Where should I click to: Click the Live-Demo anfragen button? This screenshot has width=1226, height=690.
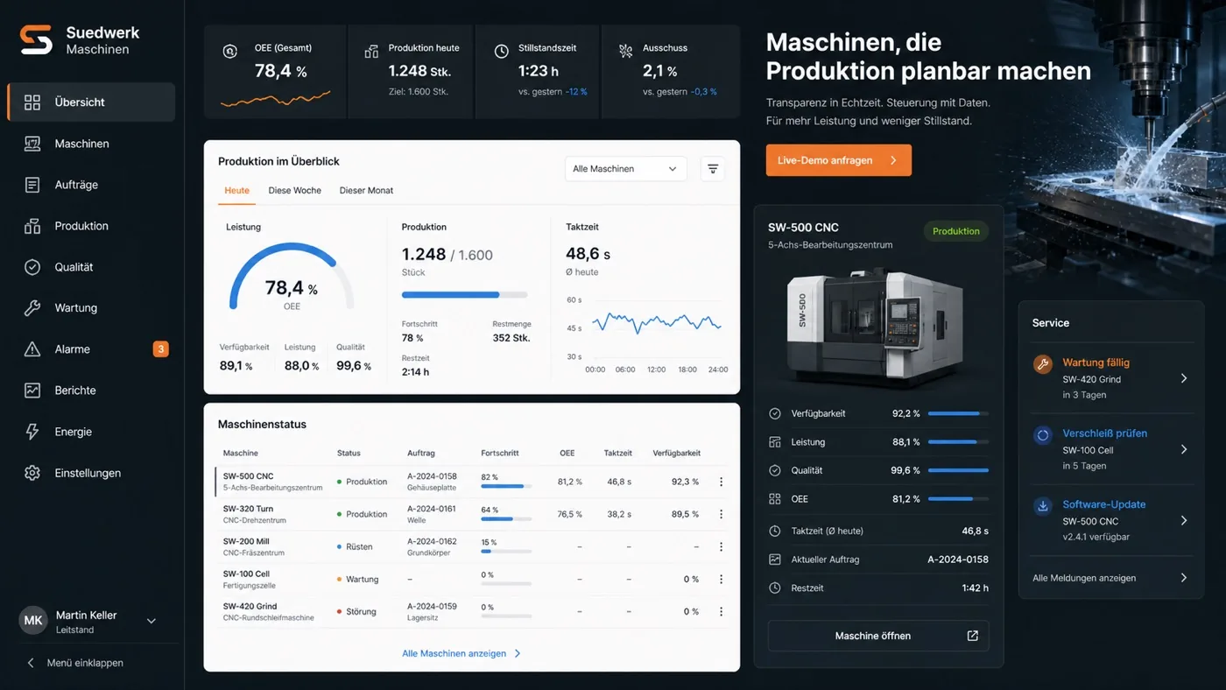point(838,160)
